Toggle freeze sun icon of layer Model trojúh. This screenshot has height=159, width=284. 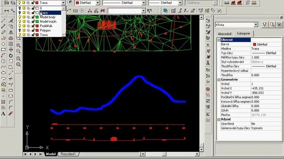point(24,22)
